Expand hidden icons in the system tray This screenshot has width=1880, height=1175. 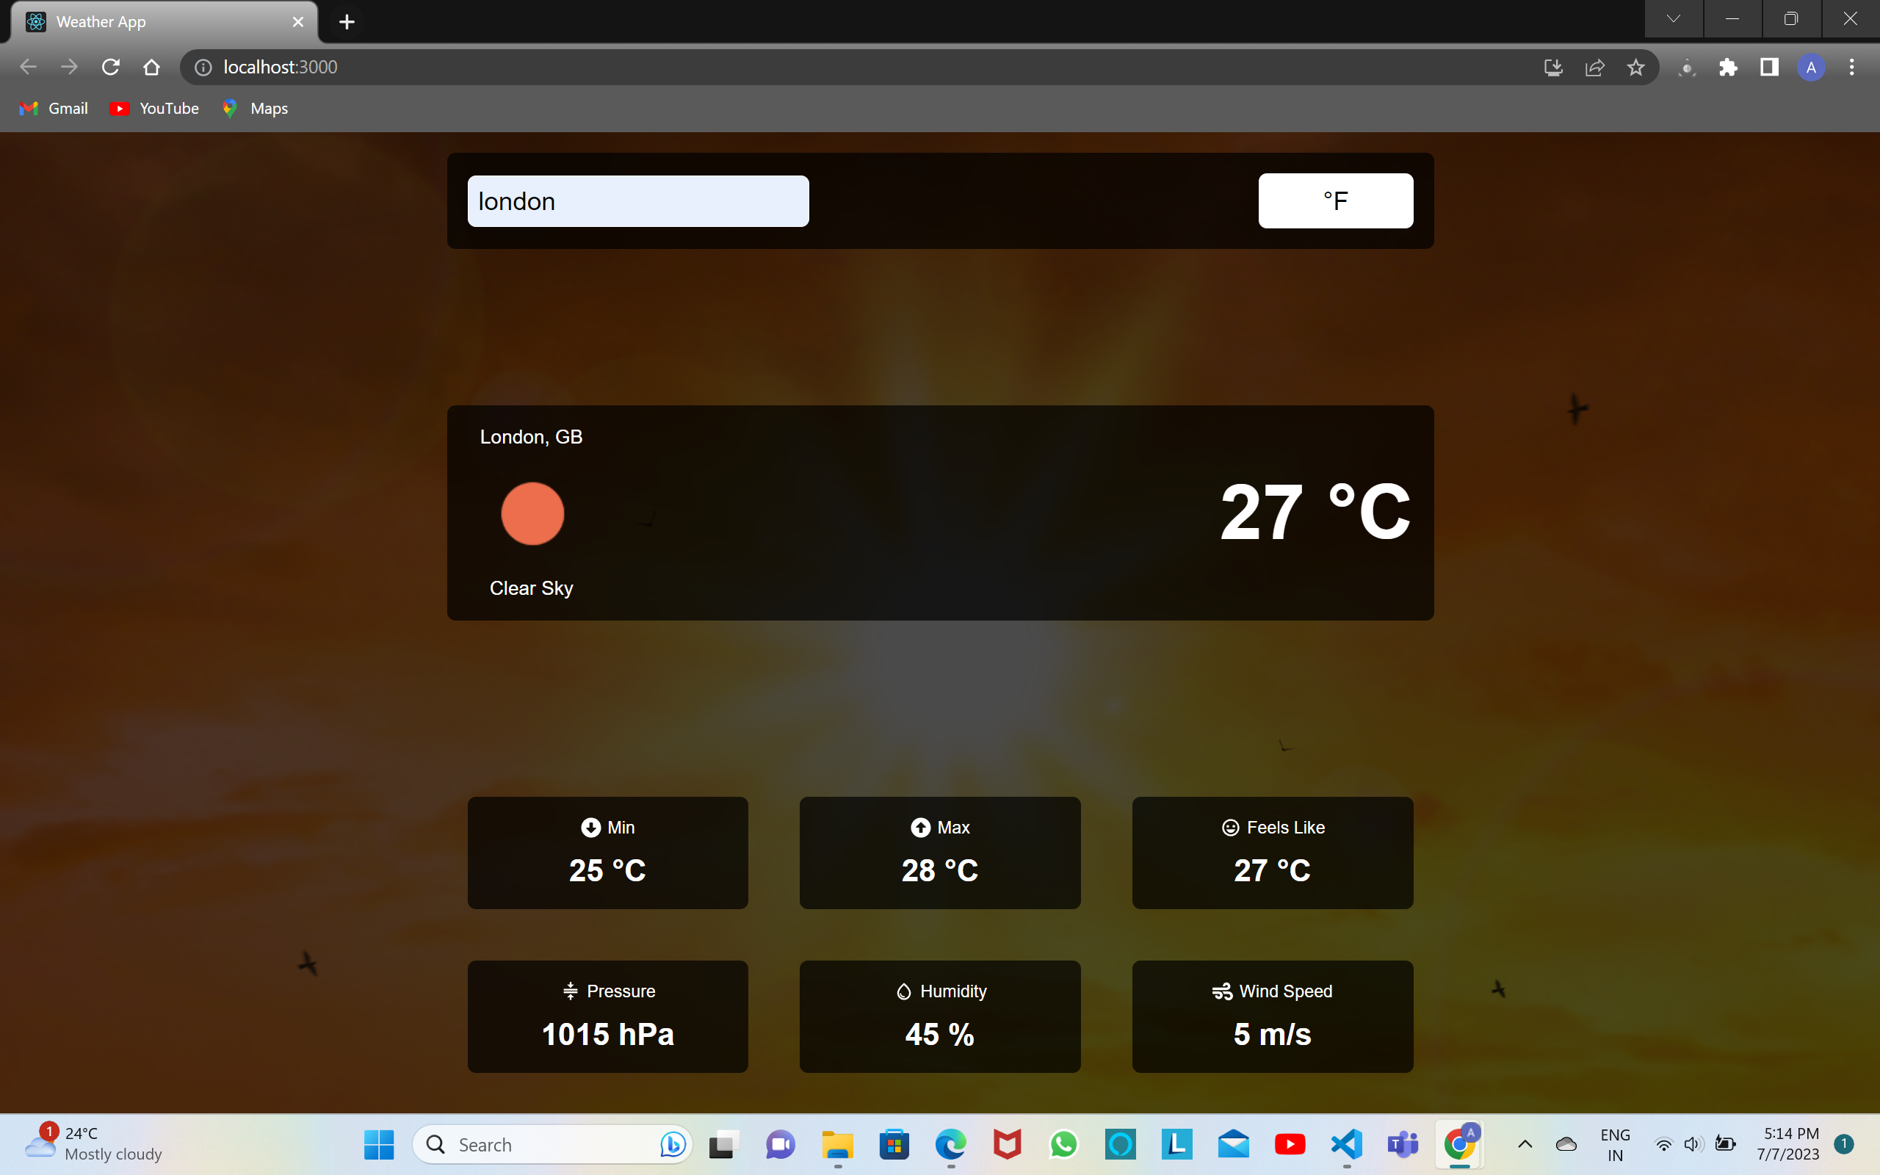tap(1525, 1144)
